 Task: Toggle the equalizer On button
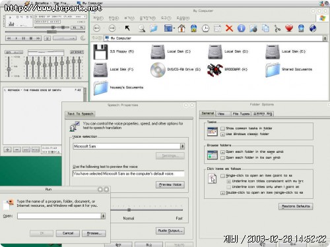pos(8,52)
